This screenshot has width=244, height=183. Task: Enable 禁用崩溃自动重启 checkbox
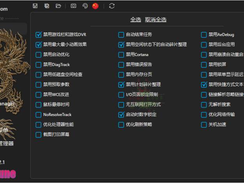(204, 55)
